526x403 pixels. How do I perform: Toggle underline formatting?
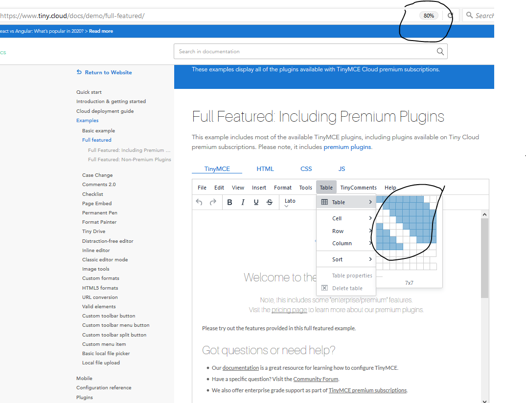[256, 202]
